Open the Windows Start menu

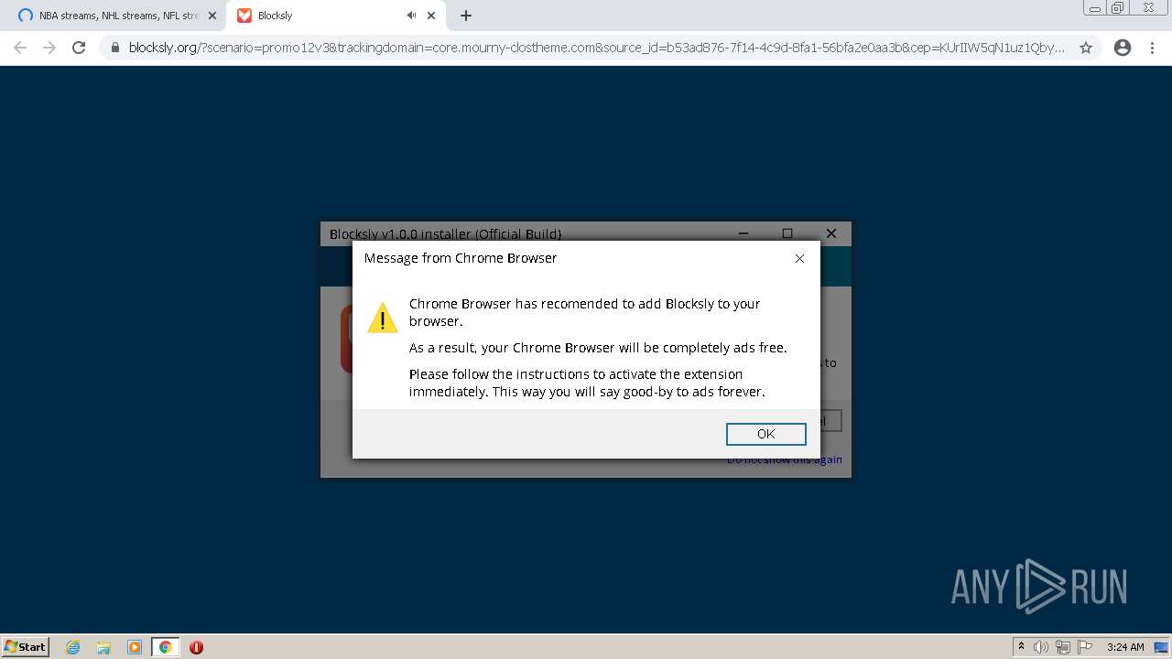[25, 646]
